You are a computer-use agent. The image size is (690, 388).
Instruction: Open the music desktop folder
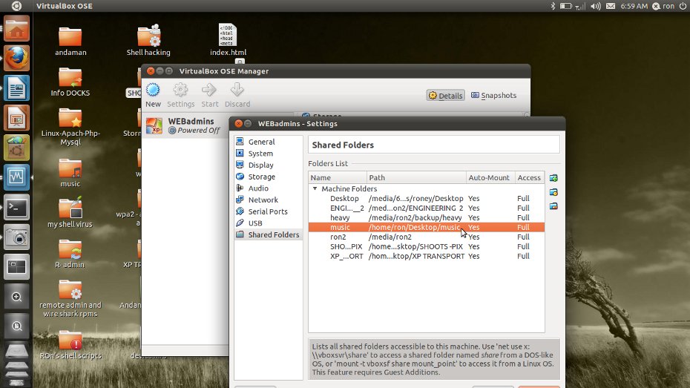click(x=70, y=172)
